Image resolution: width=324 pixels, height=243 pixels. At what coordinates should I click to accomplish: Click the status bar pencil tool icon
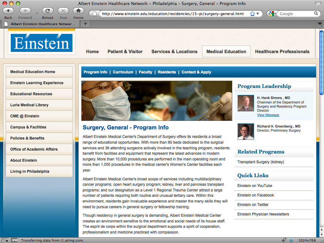pyautogui.click(x=5, y=240)
